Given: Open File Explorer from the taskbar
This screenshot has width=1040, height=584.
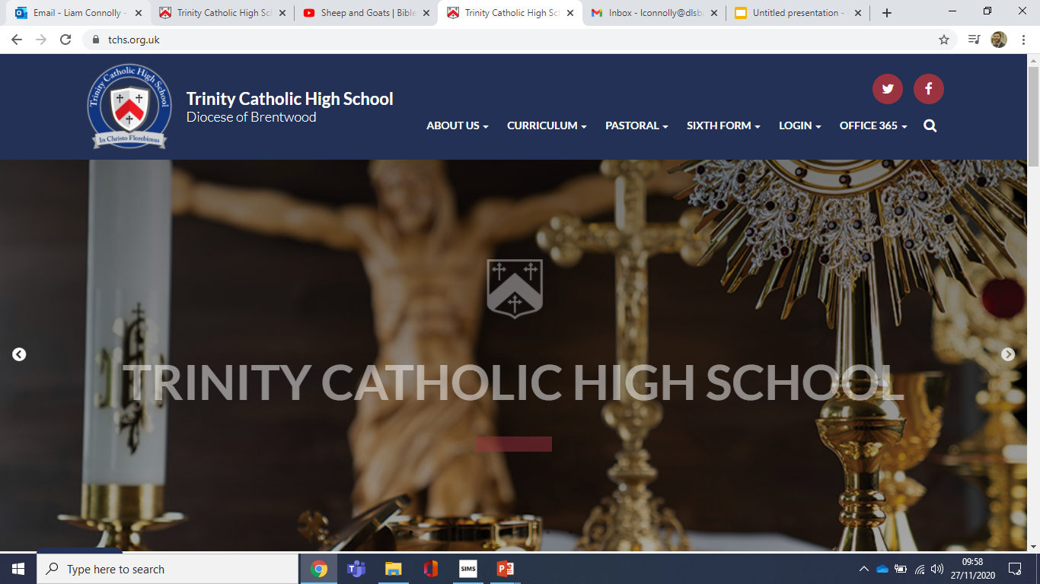Looking at the screenshot, I should click(393, 569).
